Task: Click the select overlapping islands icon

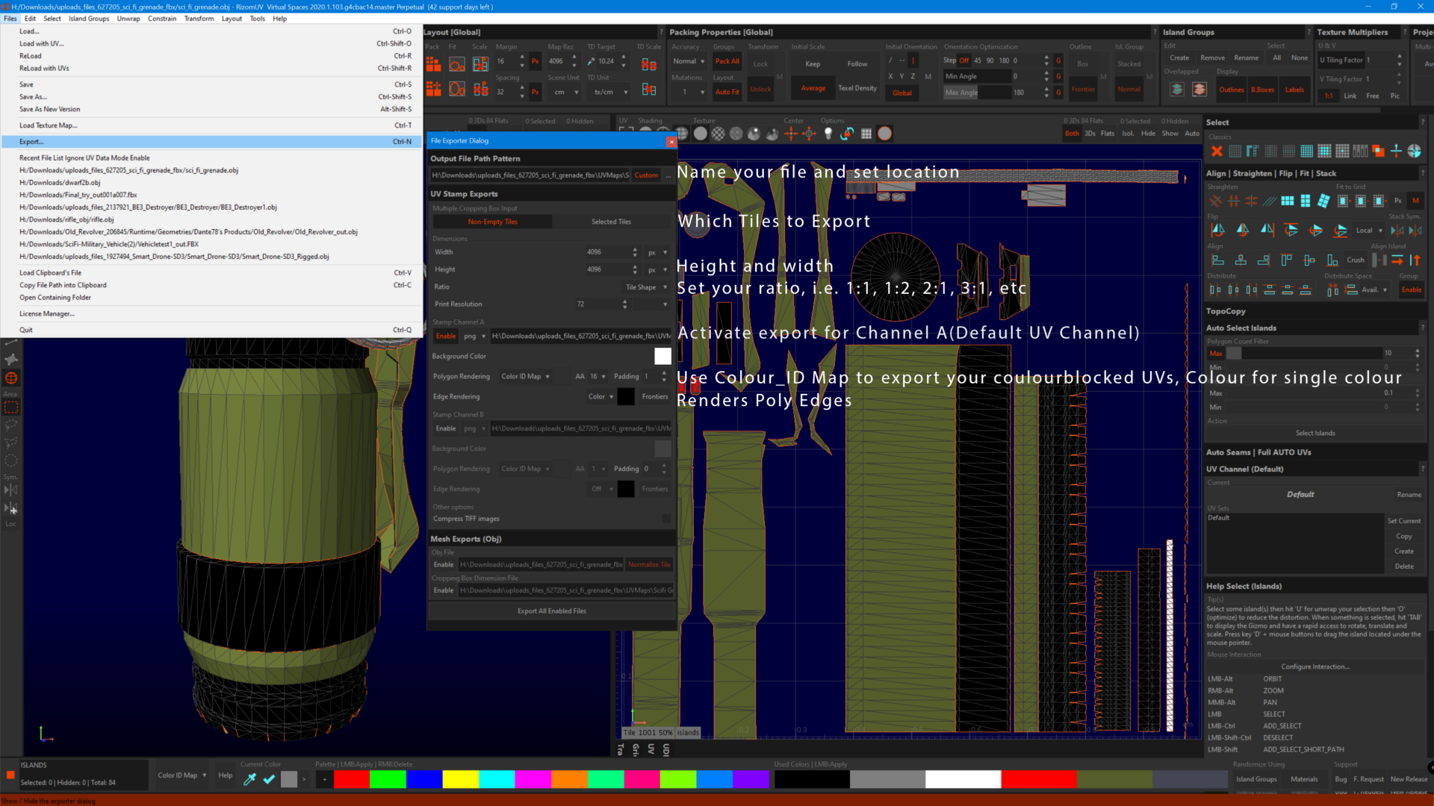Action: 1378,151
